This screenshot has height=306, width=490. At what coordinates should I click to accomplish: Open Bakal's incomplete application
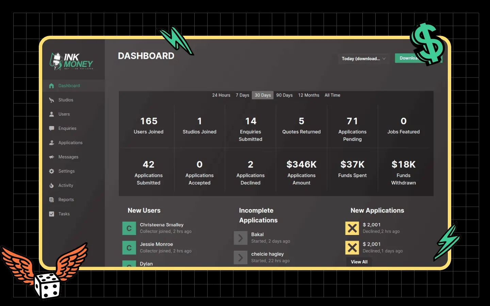(257, 235)
